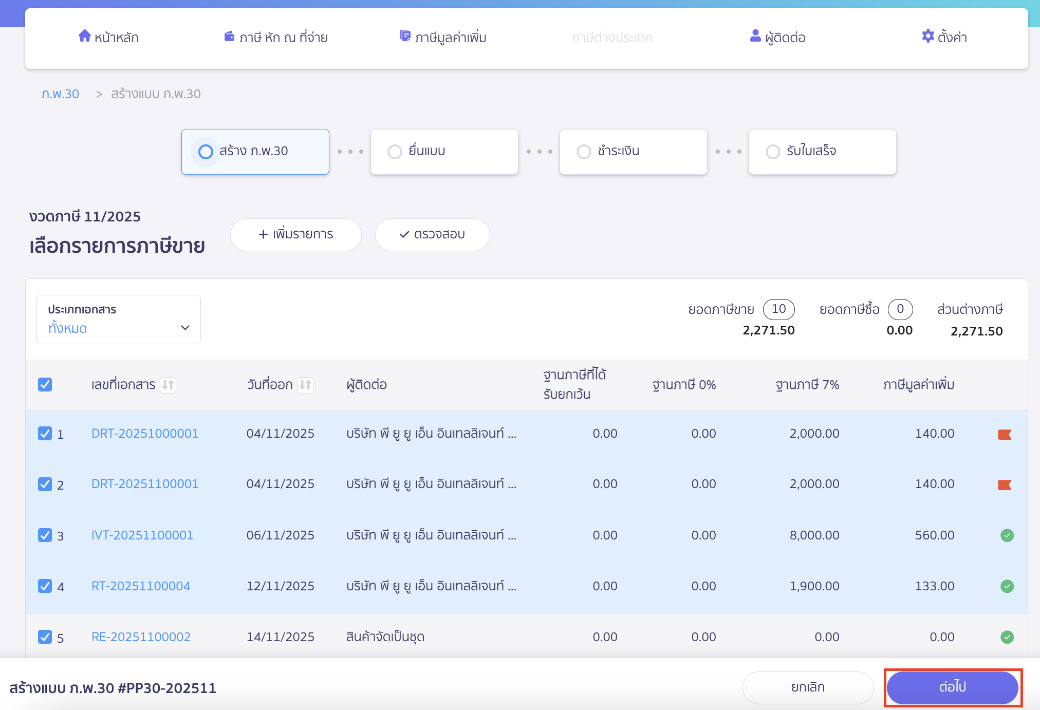
Task: Click the VAT document icon
Action: 405,36
